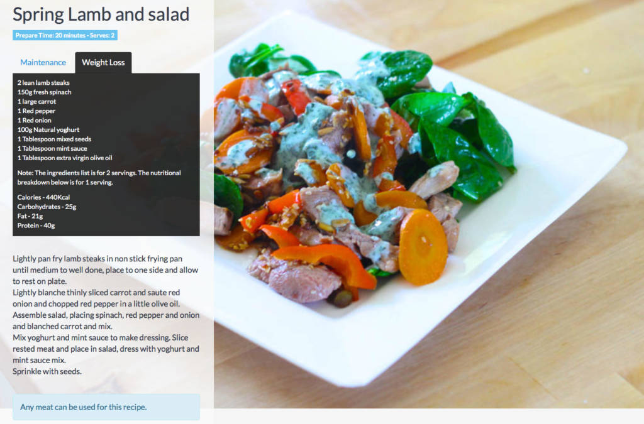Click the extra virgin olive oil ingredient
The height and width of the screenshot is (424, 644).
point(65,158)
